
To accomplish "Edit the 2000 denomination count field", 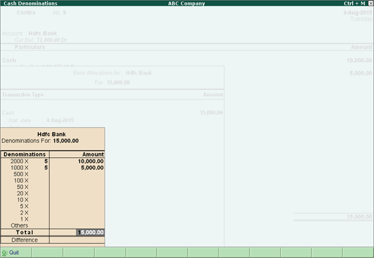I will tap(46, 161).
